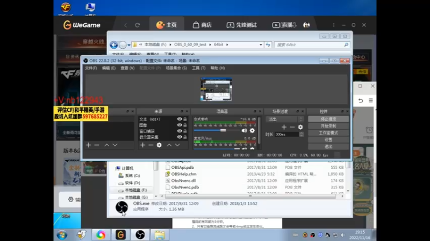430x241 pixels.
Task: Switch to WeGame 商店 tab
Action: click(202, 25)
